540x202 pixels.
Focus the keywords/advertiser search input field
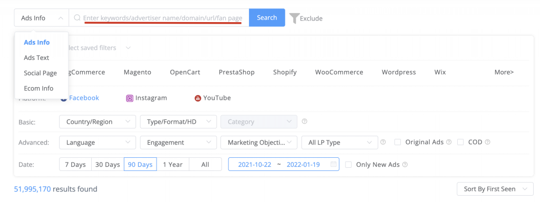tap(159, 18)
